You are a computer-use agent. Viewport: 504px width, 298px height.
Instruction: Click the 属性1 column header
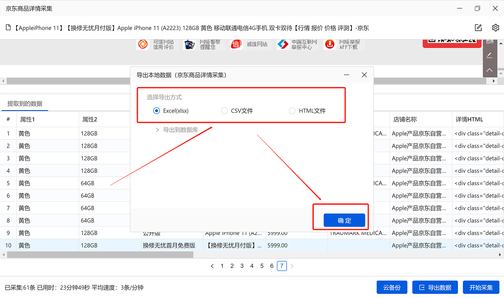tap(48, 119)
